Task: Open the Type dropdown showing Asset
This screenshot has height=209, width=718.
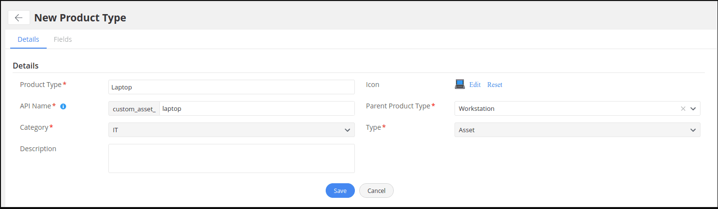Action: (578, 130)
